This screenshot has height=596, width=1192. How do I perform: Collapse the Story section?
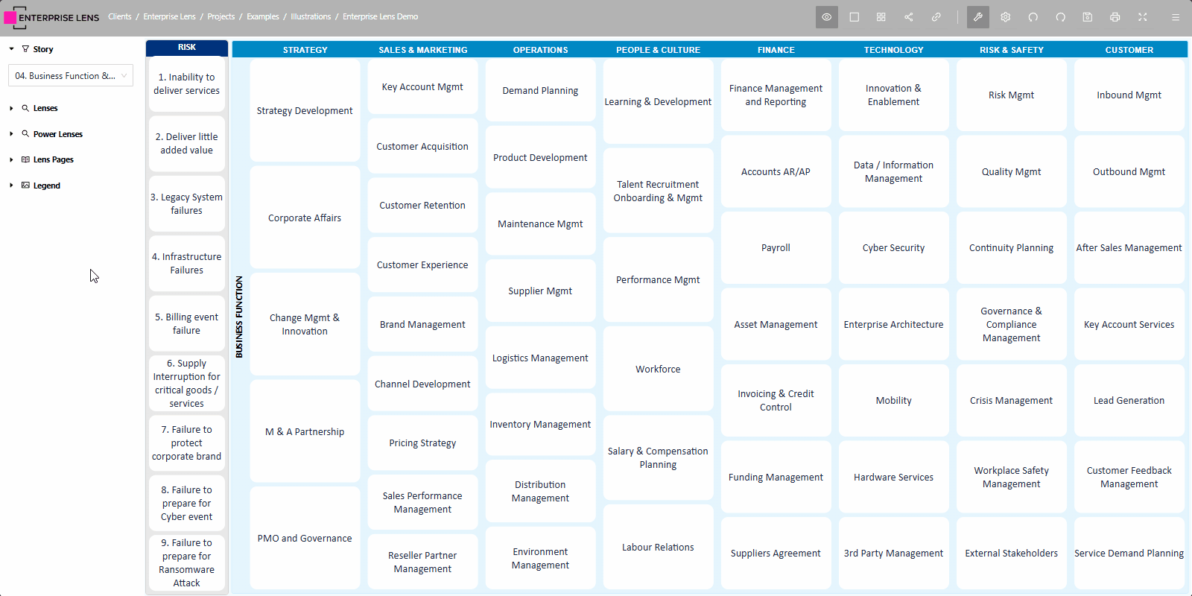[x=11, y=49]
